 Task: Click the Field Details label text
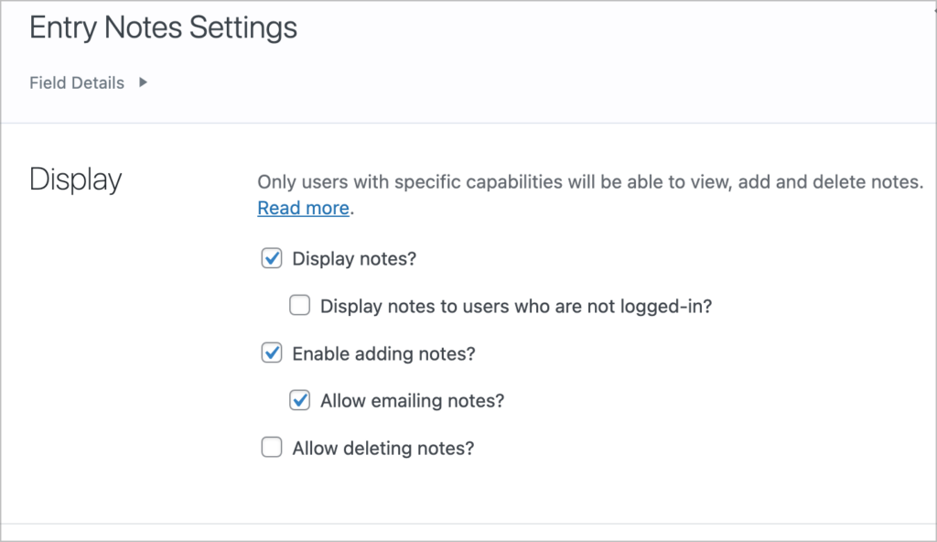coord(77,82)
